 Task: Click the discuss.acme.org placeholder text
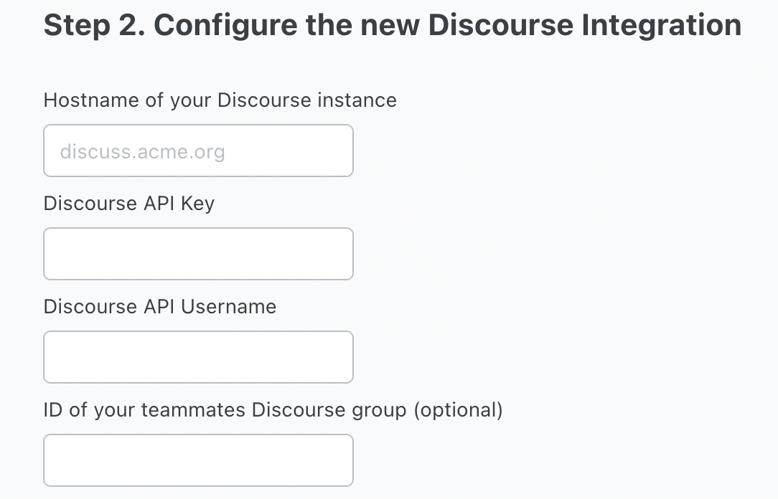142,151
